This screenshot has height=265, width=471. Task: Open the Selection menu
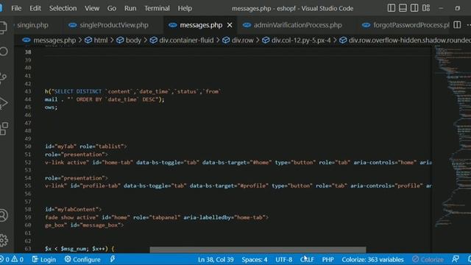pyautogui.click(x=63, y=8)
